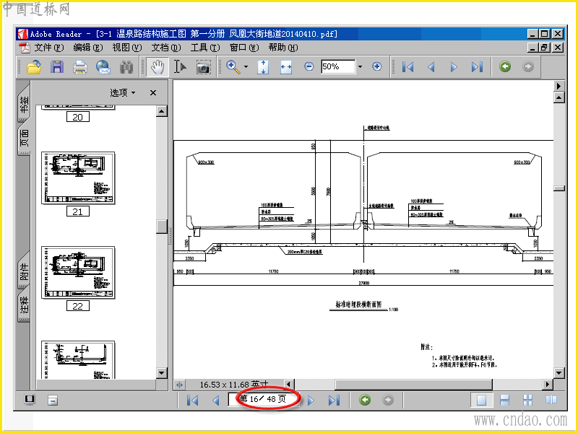Select page 21 thumbnail

click(78, 178)
